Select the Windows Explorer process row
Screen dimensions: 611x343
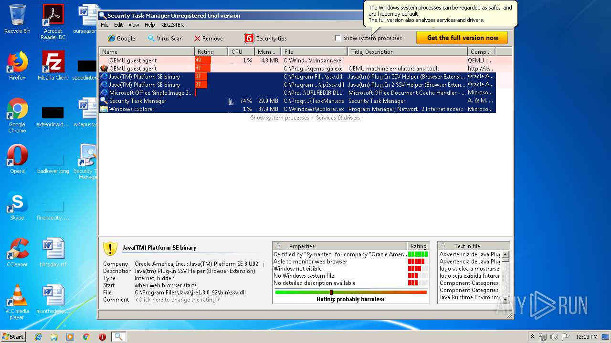[x=297, y=109]
